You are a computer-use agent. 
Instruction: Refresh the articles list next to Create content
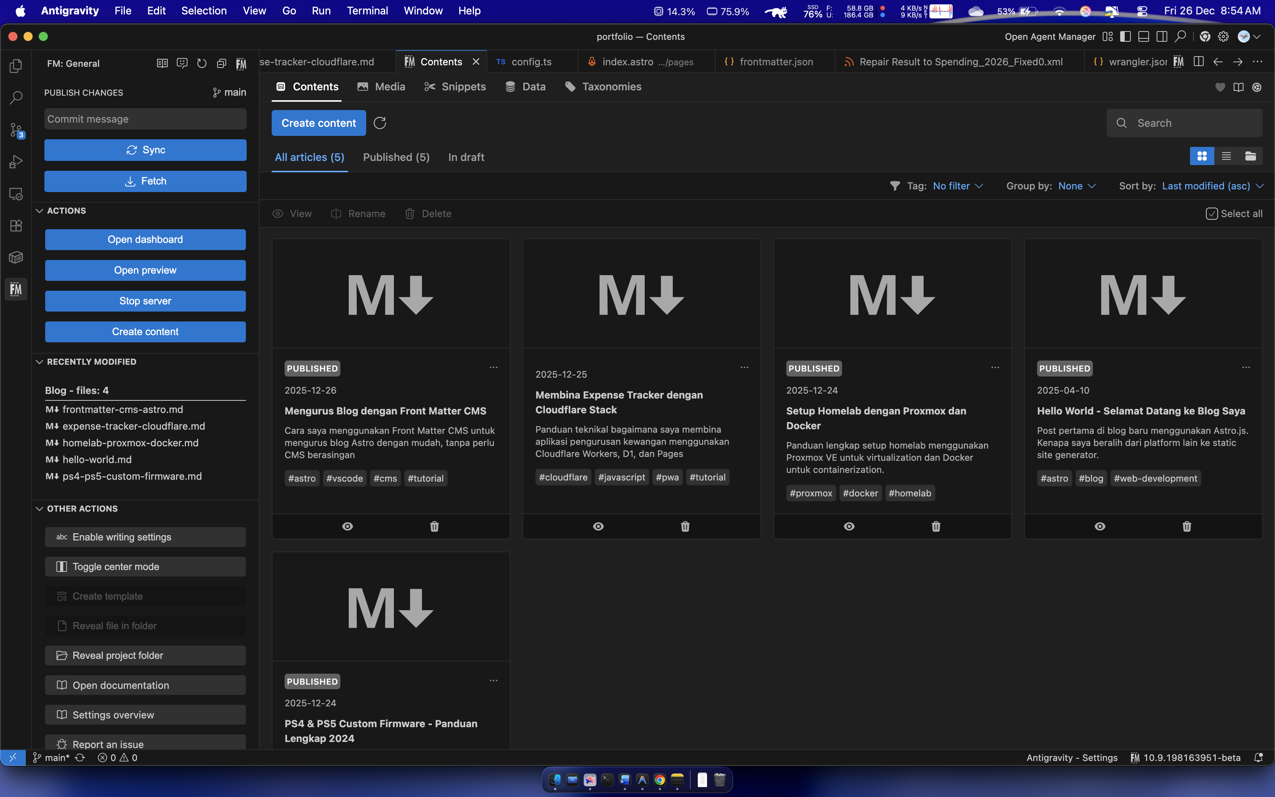(x=380, y=123)
